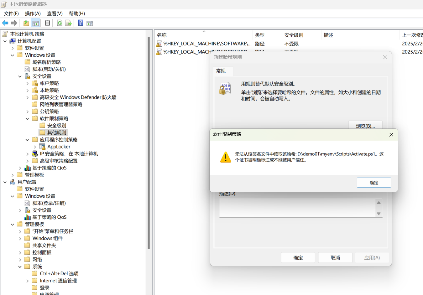
Task: Open the 操作(A) menu
Action: (33, 13)
